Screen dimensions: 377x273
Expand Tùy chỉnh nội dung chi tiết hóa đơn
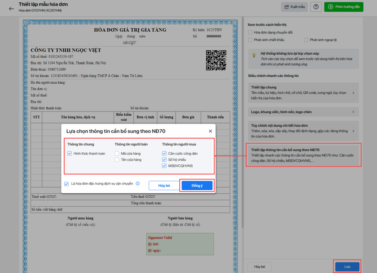click(303, 131)
